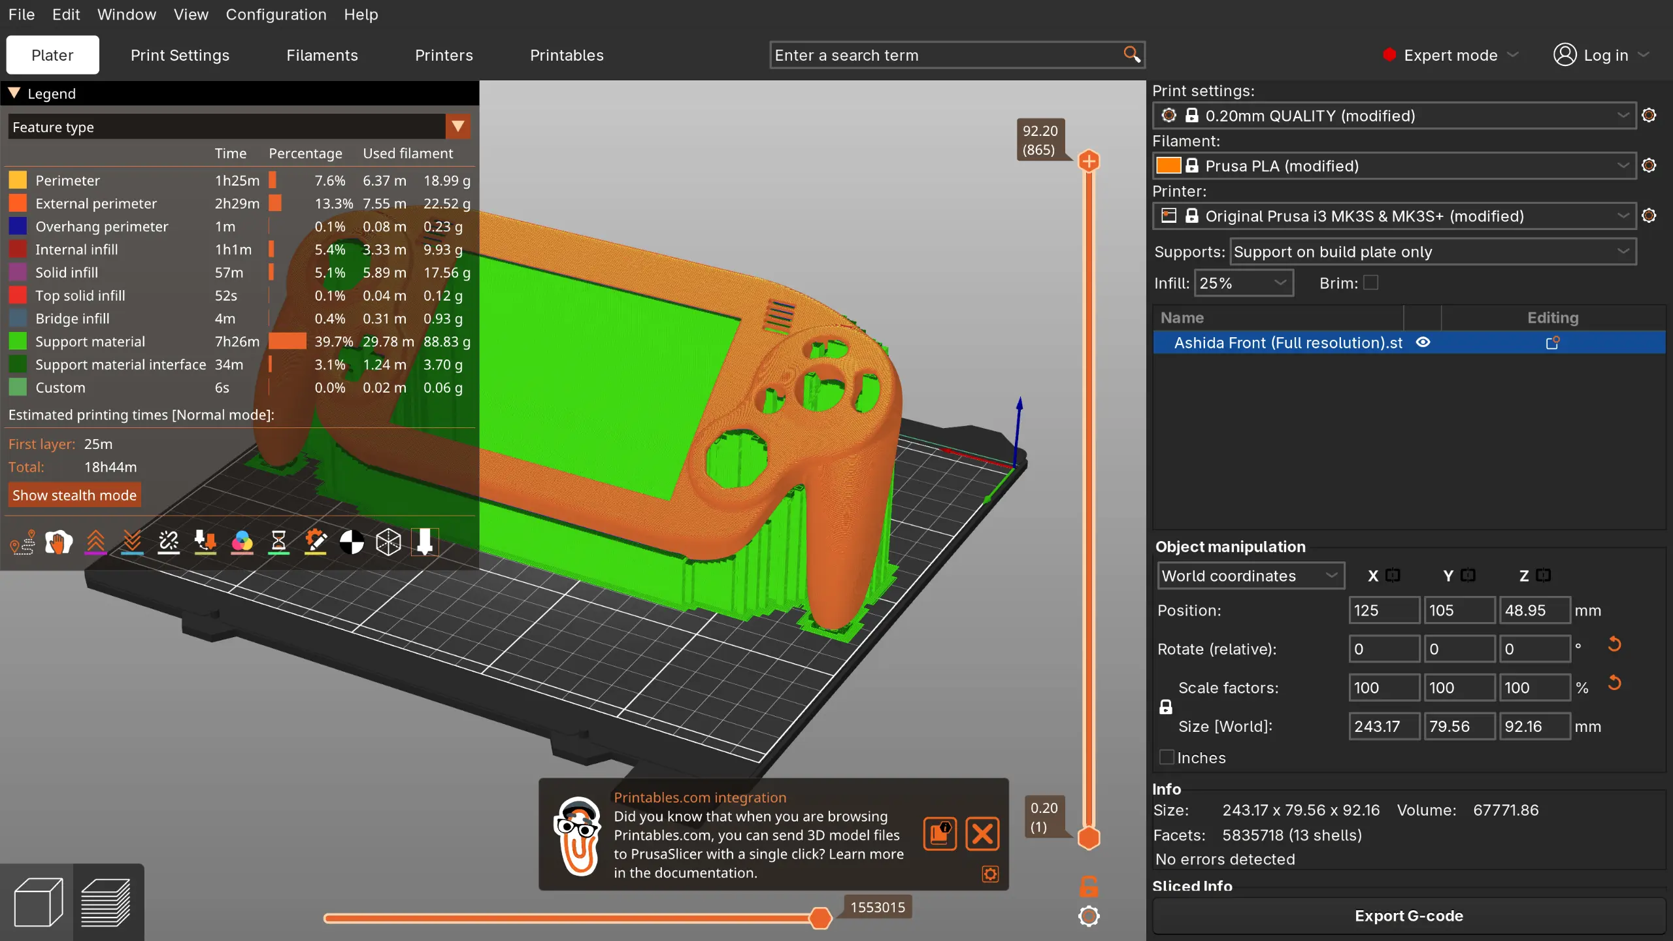Click the layer slider lock icon

[x=1089, y=886]
